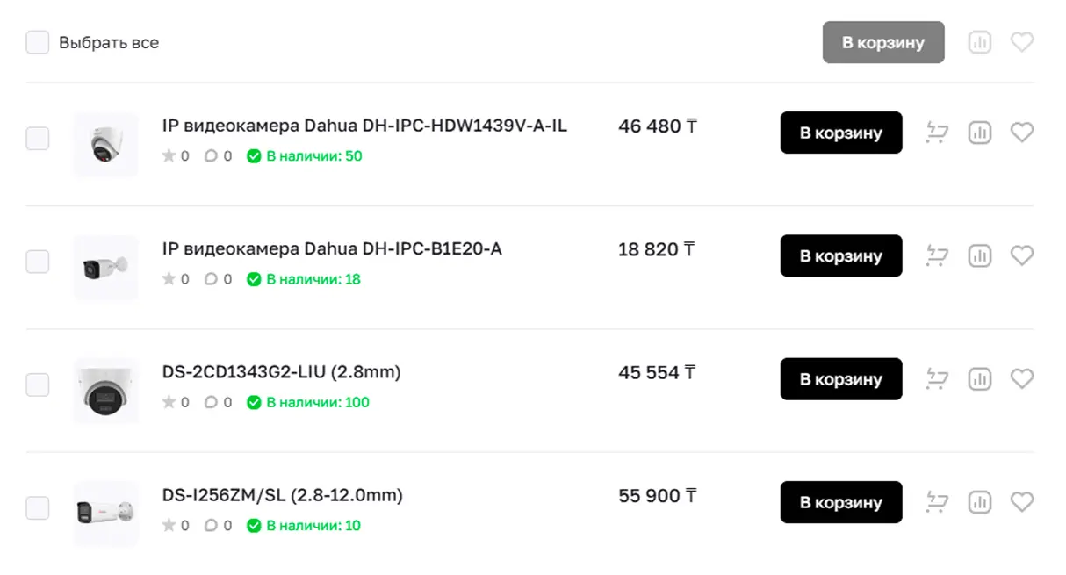1066x575 pixels.
Task: Check the 'Выбрать все' checkbox
Action: coord(38,42)
